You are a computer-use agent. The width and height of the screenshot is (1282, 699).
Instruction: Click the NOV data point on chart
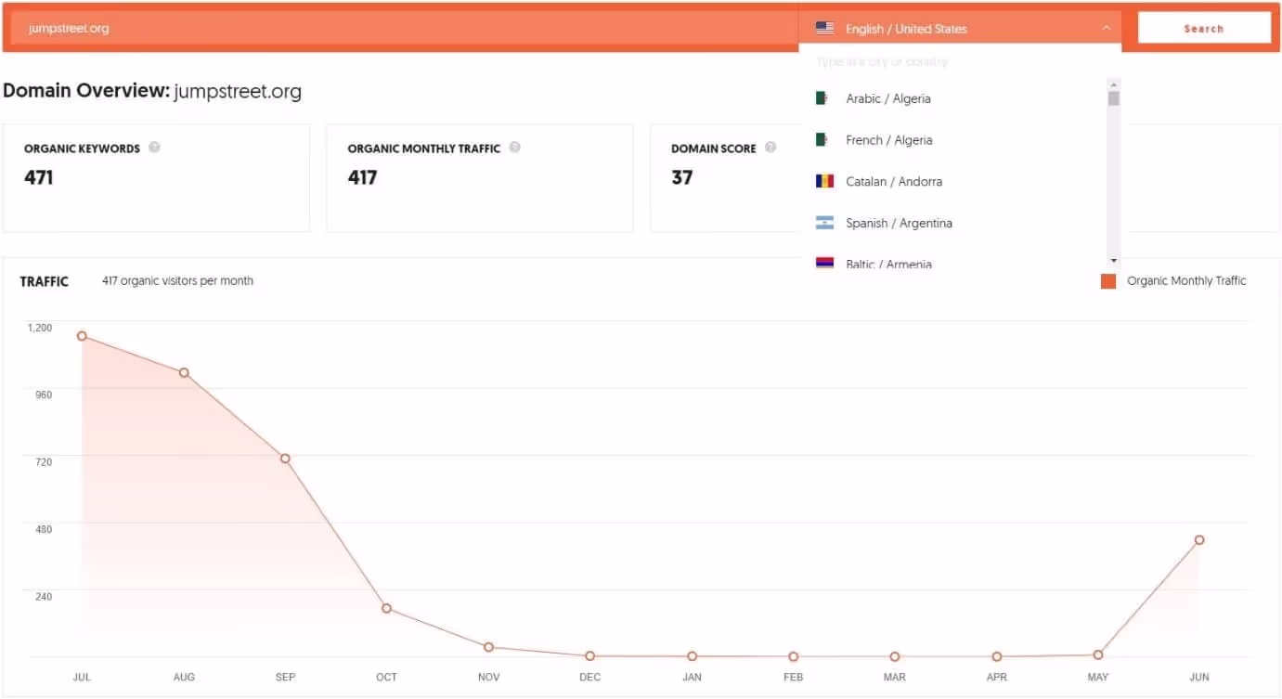click(x=488, y=647)
